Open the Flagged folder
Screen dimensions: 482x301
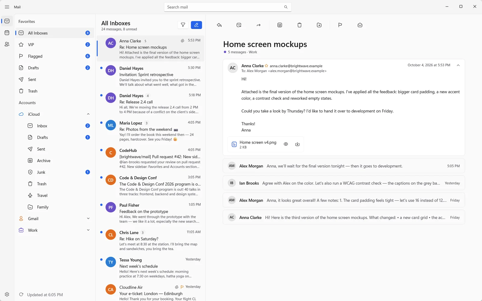tap(55, 56)
